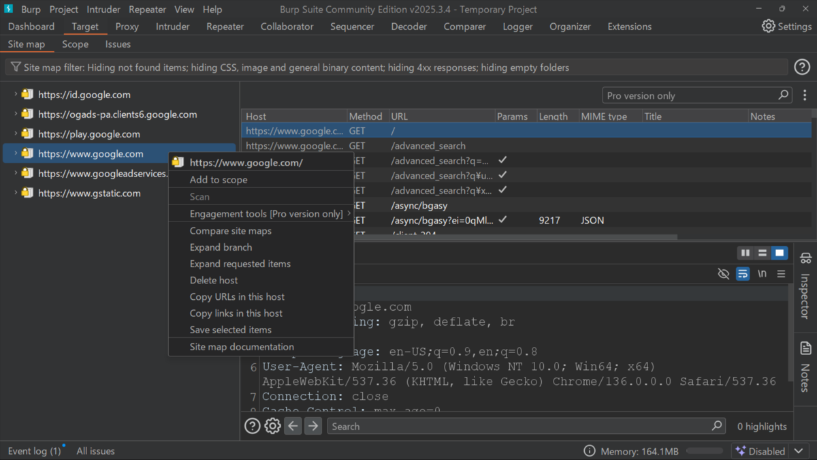This screenshot has height=460, width=817.
Task: Open Event log (1) in status bar
Action: [x=34, y=451]
